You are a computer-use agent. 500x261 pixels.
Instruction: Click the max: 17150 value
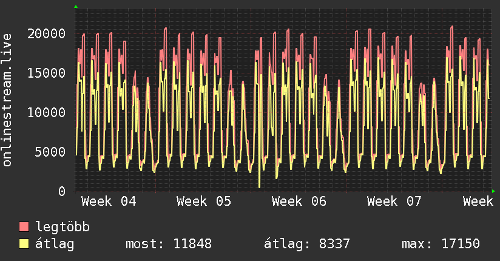coord(441,244)
